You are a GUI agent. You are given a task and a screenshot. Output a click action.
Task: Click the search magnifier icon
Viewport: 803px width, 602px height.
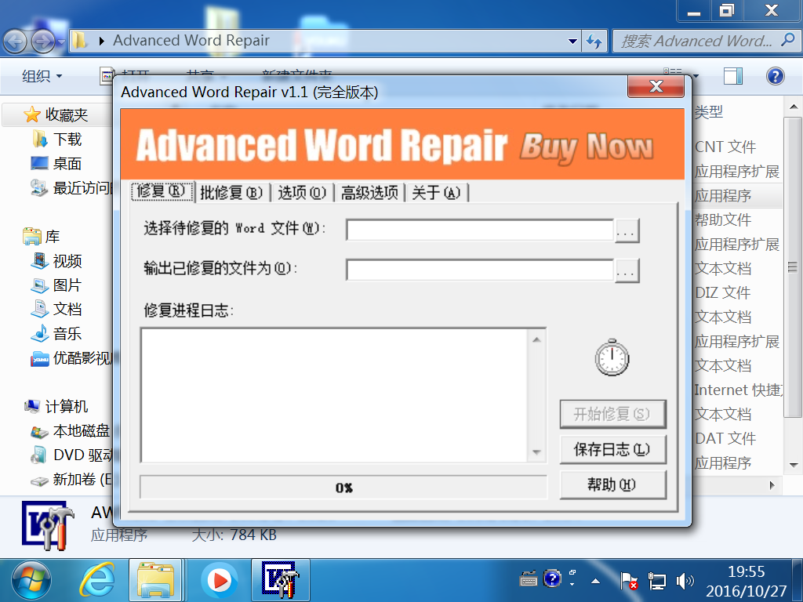point(789,39)
